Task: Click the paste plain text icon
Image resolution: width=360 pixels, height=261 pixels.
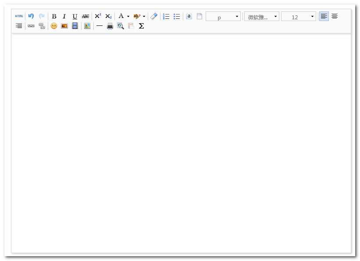Action: click(x=200, y=16)
